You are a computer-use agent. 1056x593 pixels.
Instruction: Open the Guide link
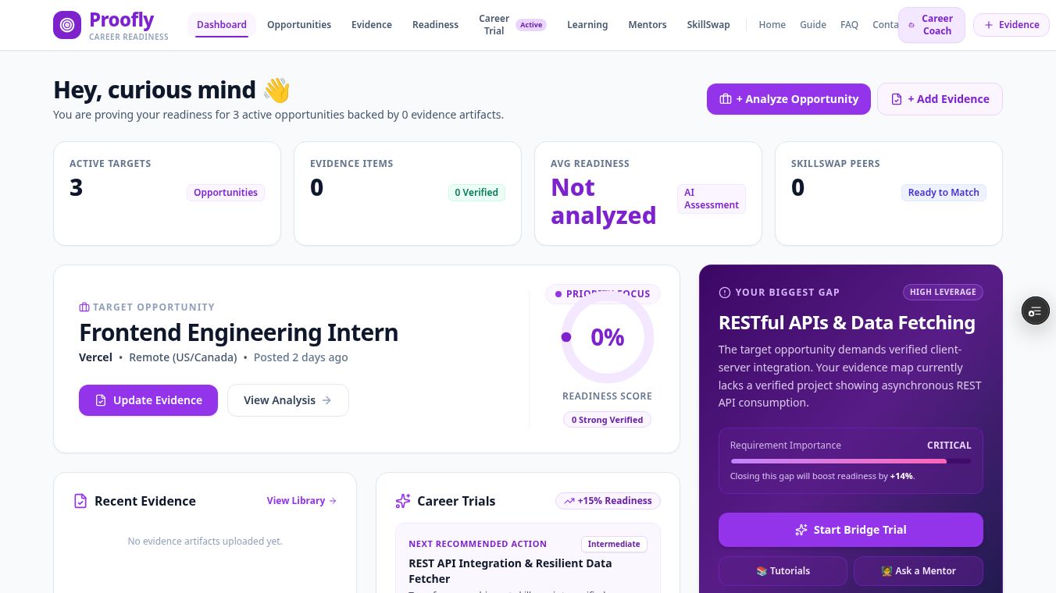pyautogui.click(x=813, y=25)
